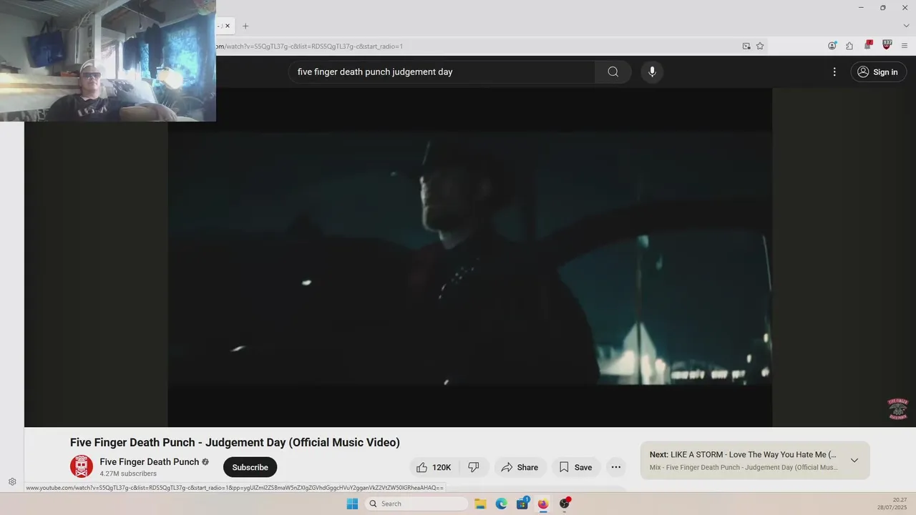Click the 4.27M subscribers text
The image size is (916, 515).
(x=128, y=474)
